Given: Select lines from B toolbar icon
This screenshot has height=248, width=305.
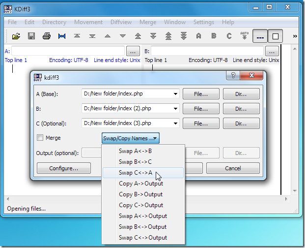Looking at the screenshot, I should (214, 36).
